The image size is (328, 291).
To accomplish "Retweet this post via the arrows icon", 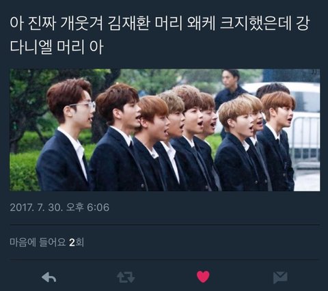I will click(126, 277).
